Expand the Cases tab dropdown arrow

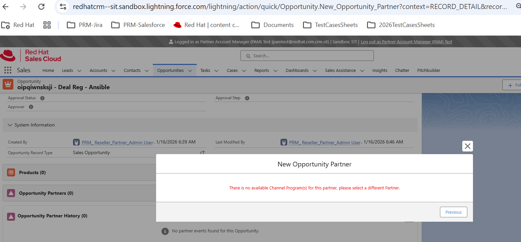(244, 71)
